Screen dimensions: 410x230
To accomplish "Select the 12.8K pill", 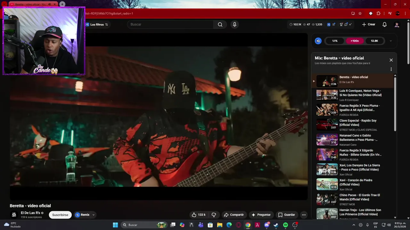I will click(x=374, y=41).
